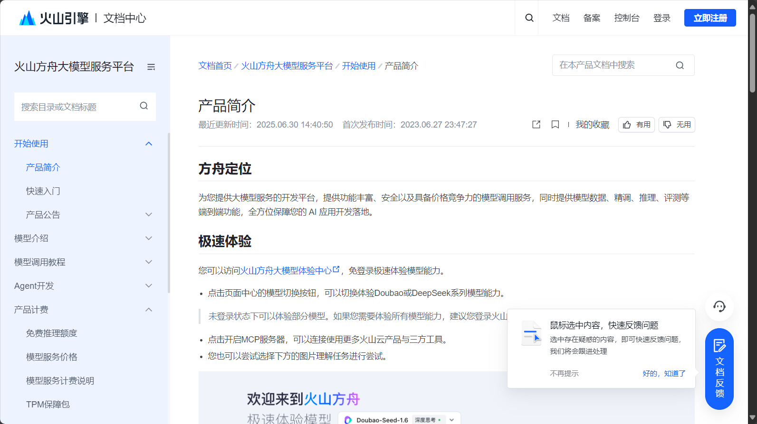Bookmark this page with the bookmark icon
This screenshot has width=757, height=424.
coord(555,124)
